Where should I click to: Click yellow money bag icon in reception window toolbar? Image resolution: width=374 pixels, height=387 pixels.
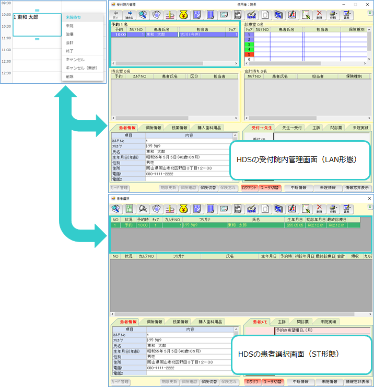click(x=183, y=15)
